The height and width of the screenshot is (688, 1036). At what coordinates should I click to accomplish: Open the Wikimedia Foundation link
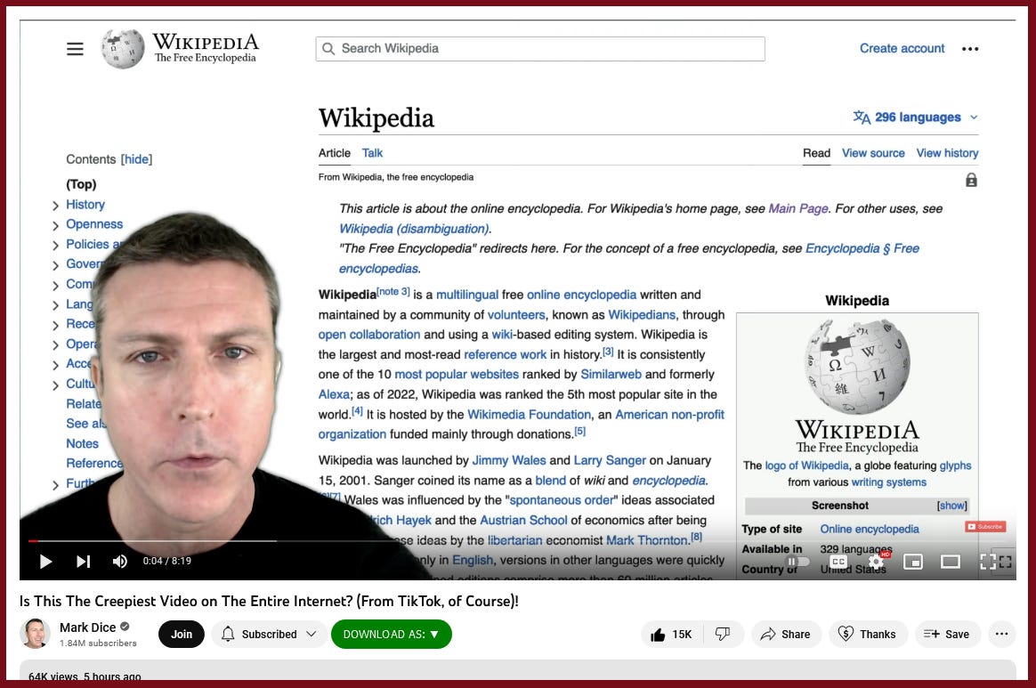tap(530, 415)
